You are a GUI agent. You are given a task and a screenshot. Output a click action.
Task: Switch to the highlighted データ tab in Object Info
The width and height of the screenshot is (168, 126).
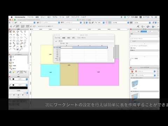click(x=143, y=31)
